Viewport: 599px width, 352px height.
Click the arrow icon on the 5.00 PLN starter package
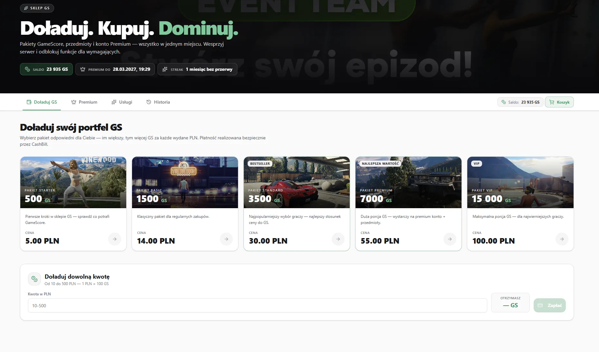(x=115, y=239)
